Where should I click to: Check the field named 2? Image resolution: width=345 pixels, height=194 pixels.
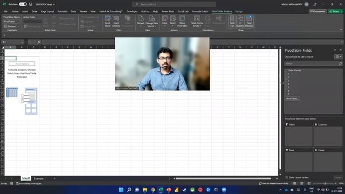click(x=286, y=77)
